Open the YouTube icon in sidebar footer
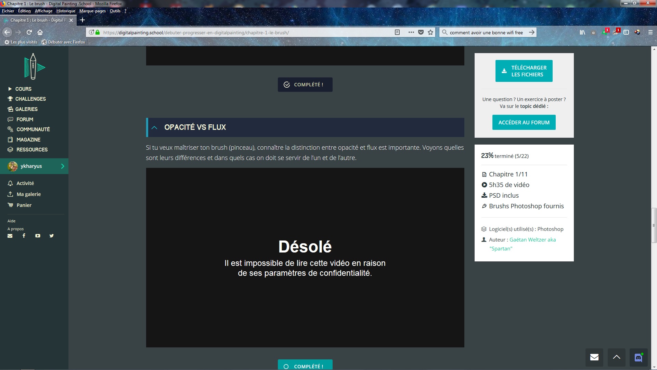Image resolution: width=657 pixels, height=370 pixels. [x=38, y=236]
